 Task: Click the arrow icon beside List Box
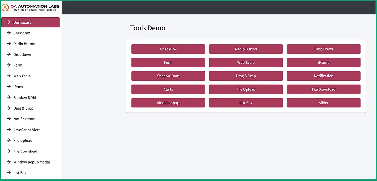tap(9, 172)
